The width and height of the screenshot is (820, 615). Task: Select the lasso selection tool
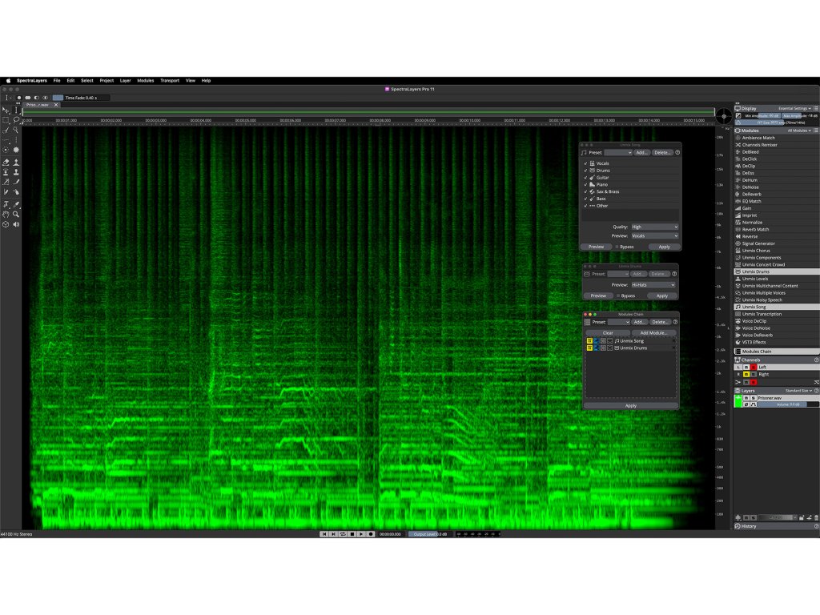pyautogui.click(x=16, y=120)
